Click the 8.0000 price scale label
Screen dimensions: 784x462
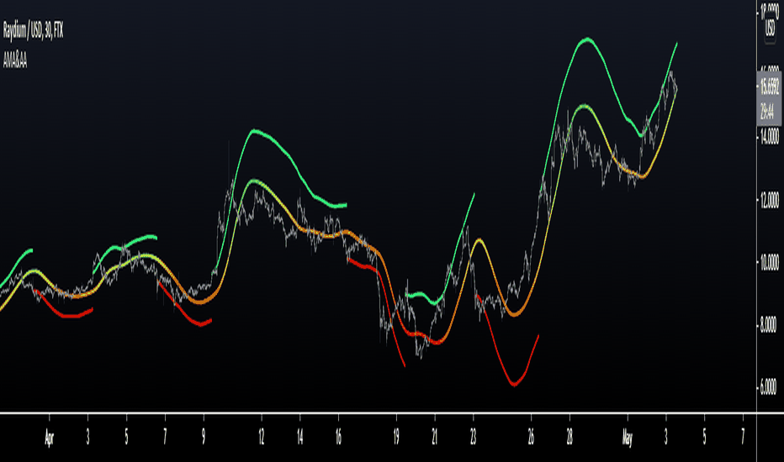(x=769, y=324)
